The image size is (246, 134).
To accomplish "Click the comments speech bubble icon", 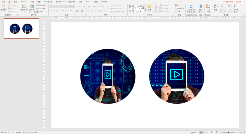I will (x=219, y=2).
